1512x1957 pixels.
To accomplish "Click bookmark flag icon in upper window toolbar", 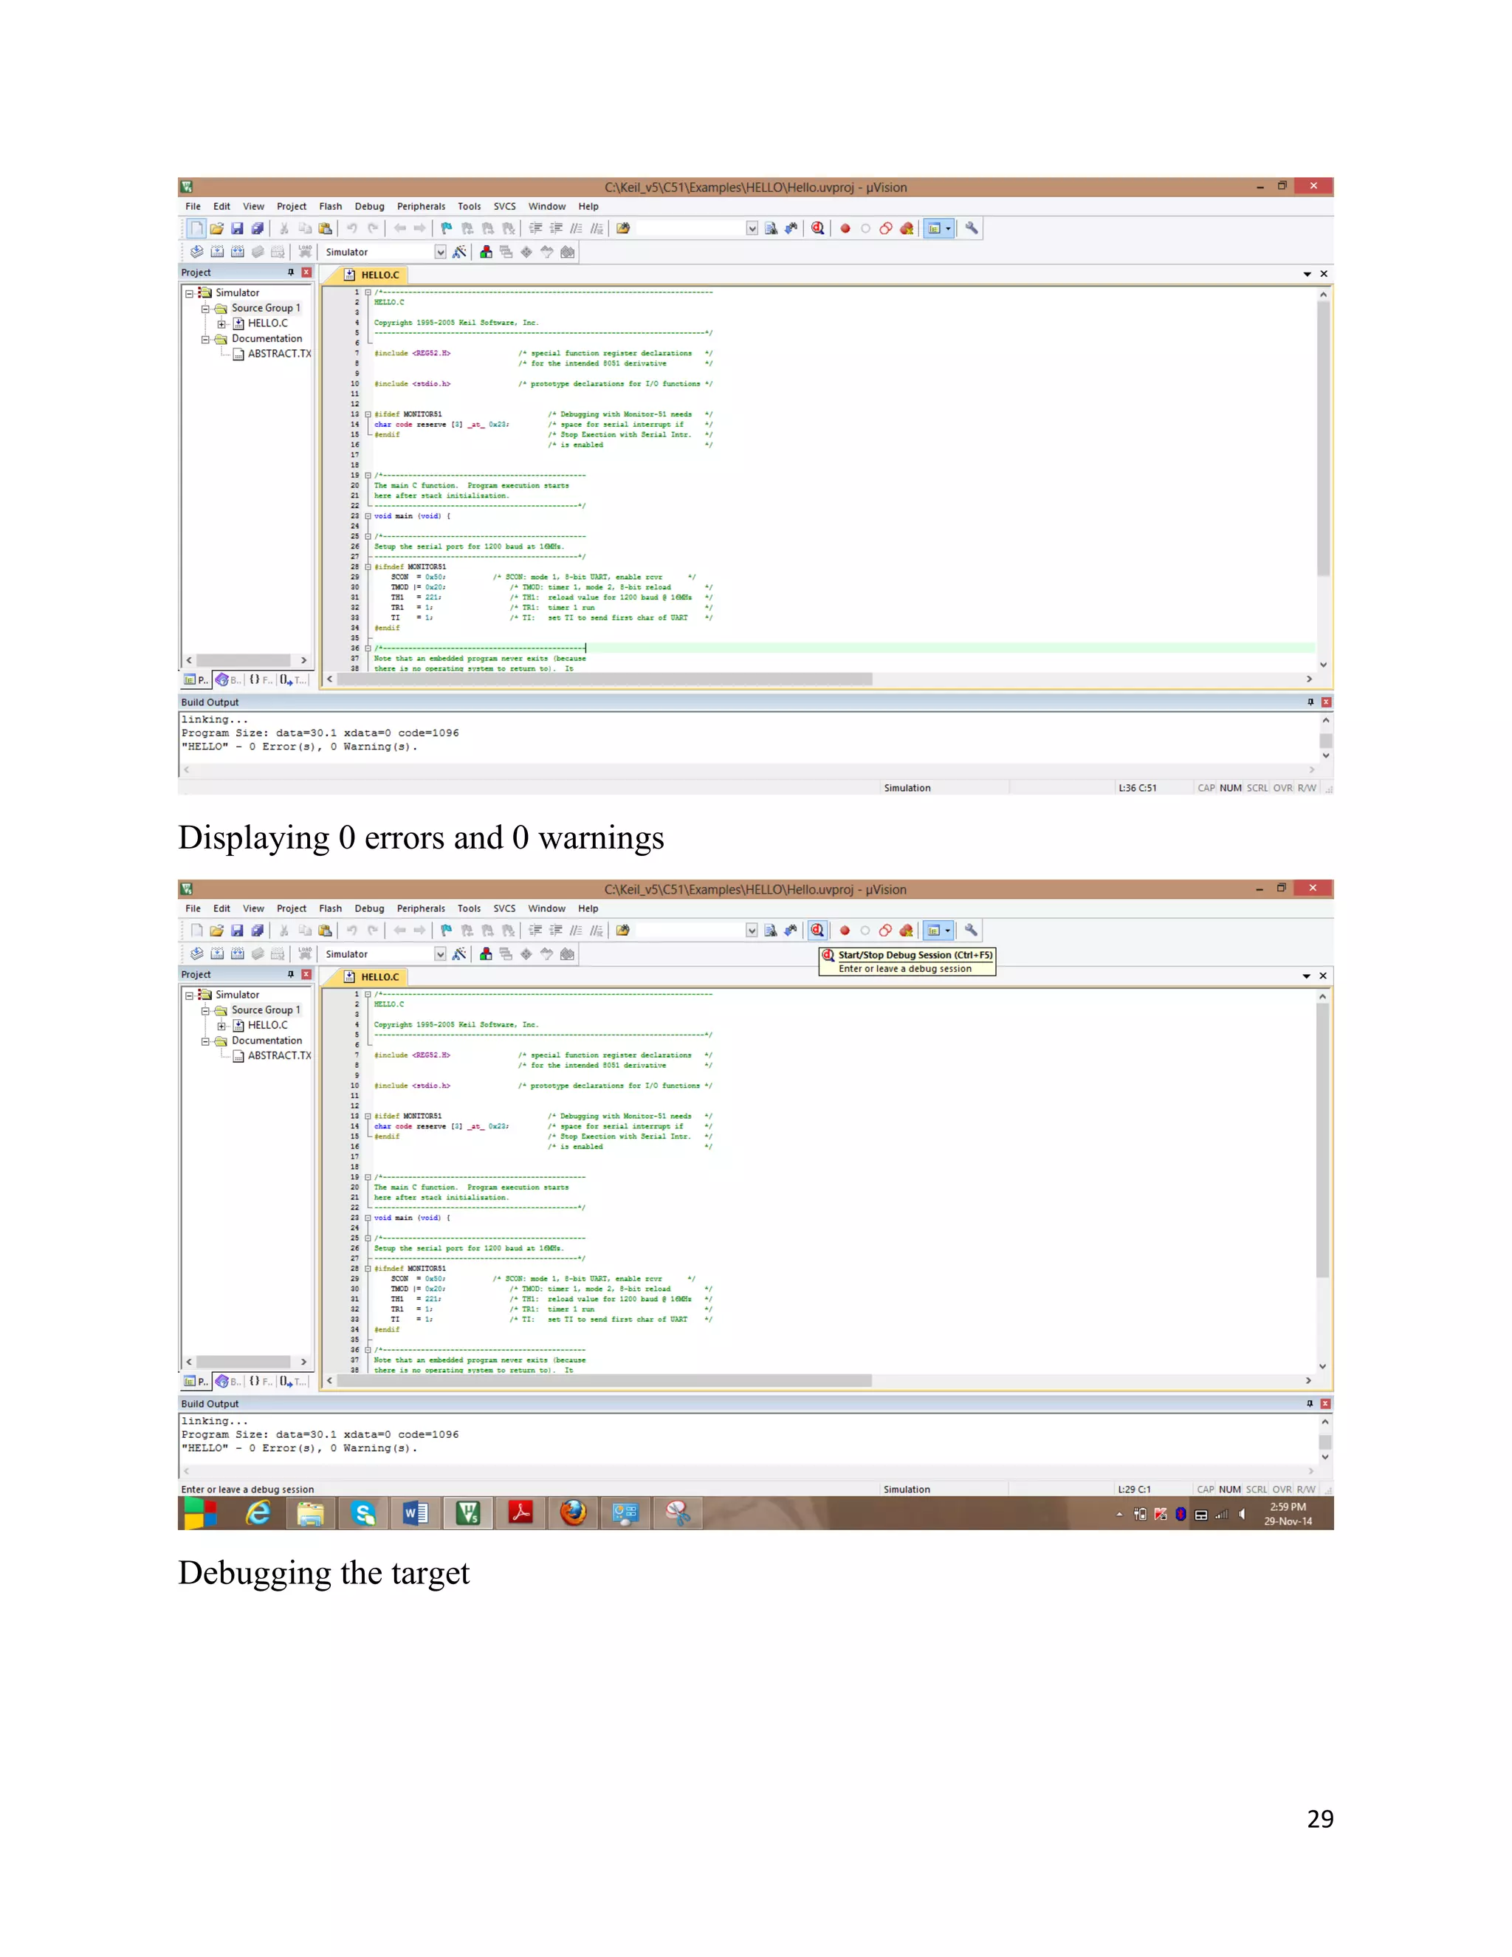I will (446, 228).
